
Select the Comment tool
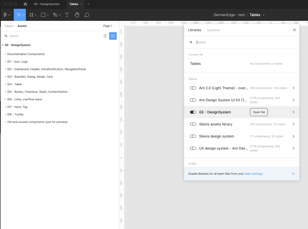[87, 15]
